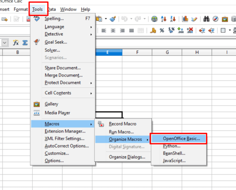Insert a chart via chart icon

coord(185,19)
